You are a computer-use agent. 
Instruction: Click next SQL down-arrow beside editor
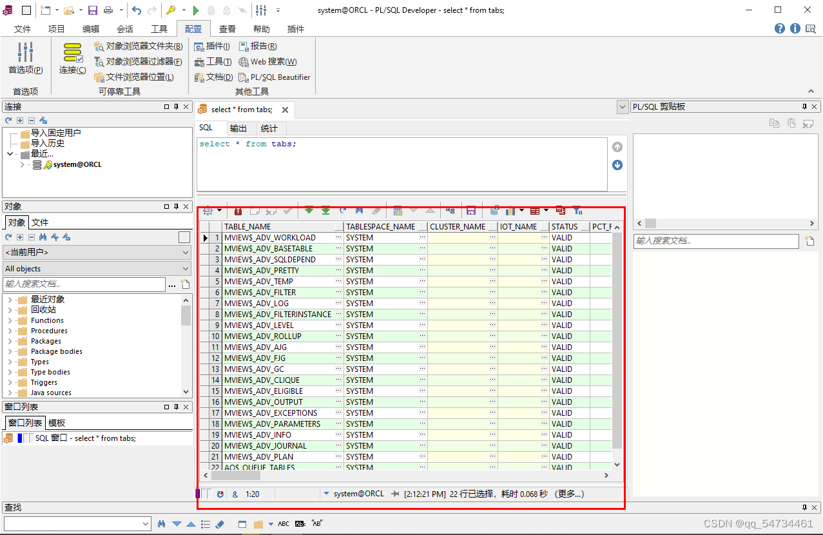[617, 165]
